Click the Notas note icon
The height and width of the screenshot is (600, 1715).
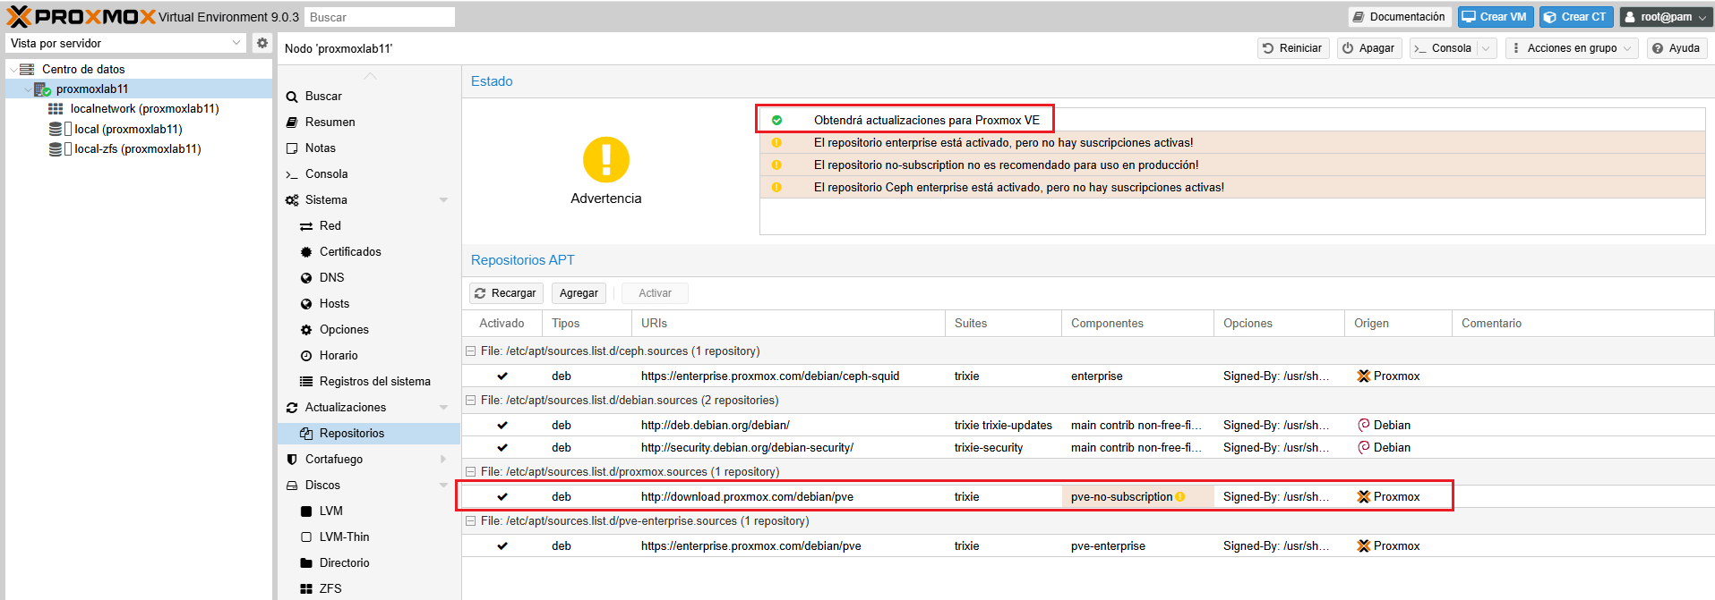292,148
